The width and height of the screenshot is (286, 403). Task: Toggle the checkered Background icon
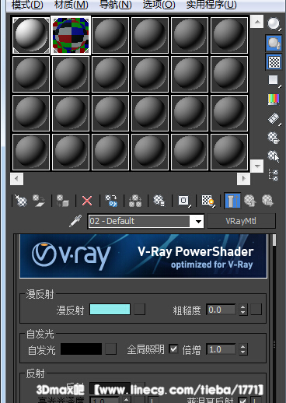coord(274,62)
